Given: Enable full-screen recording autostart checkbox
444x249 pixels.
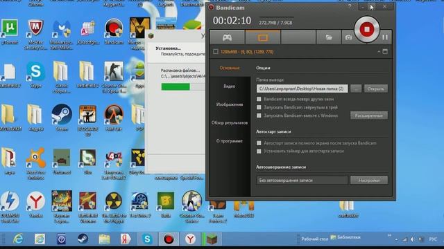Looking at the screenshot, I should 259,143.
